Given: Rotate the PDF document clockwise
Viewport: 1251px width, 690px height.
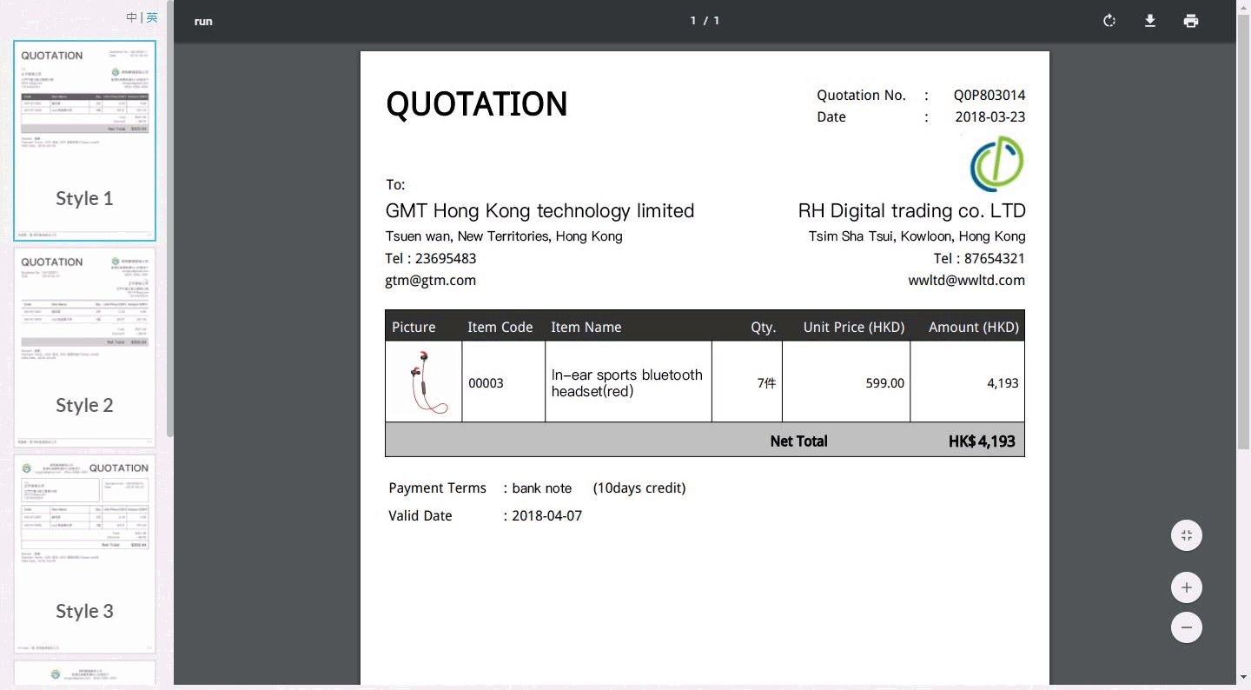Looking at the screenshot, I should 1109,21.
